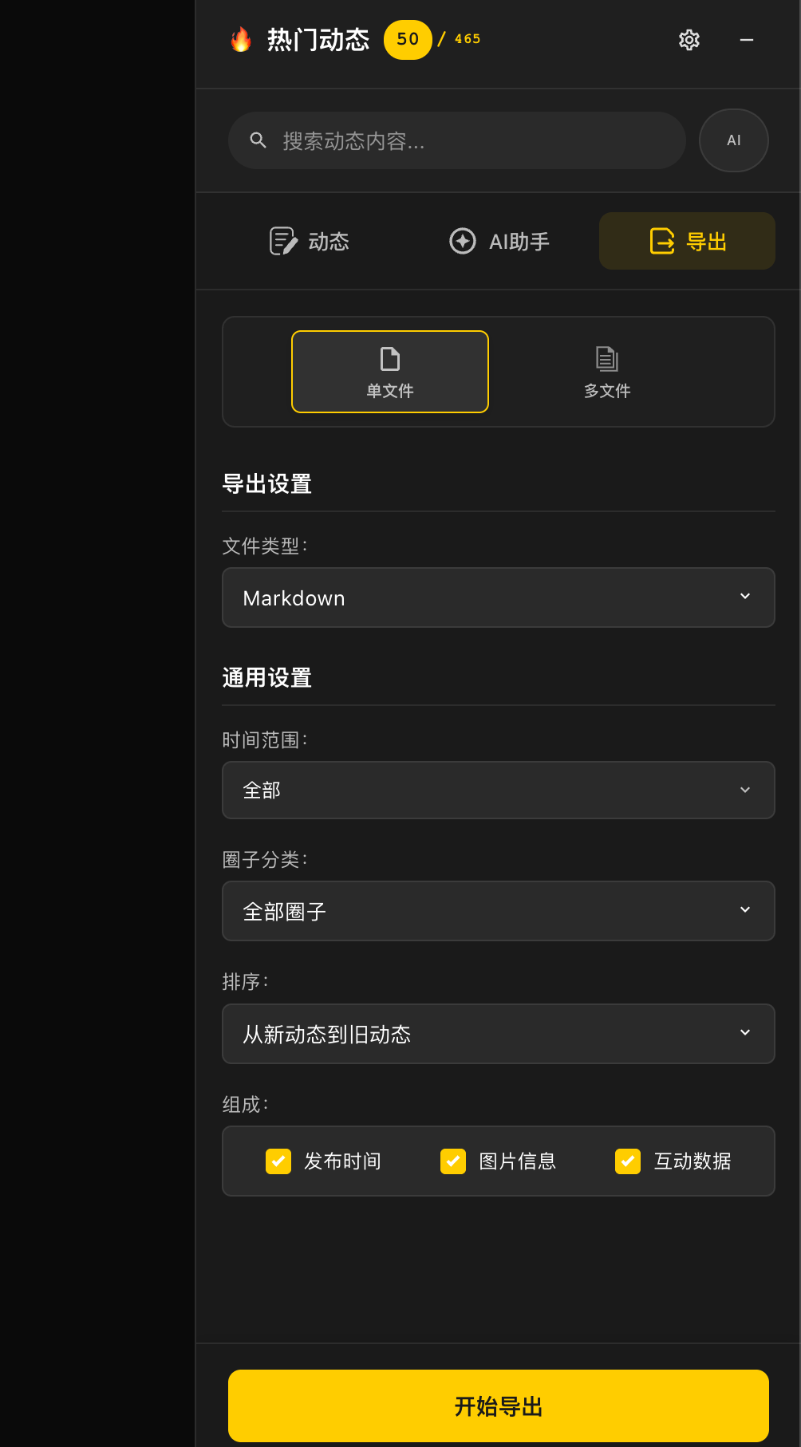Click the flame icon beside 热门动态

click(241, 39)
